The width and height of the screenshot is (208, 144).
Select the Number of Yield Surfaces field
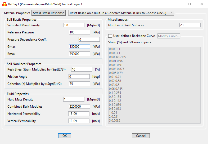(x=190, y=25)
